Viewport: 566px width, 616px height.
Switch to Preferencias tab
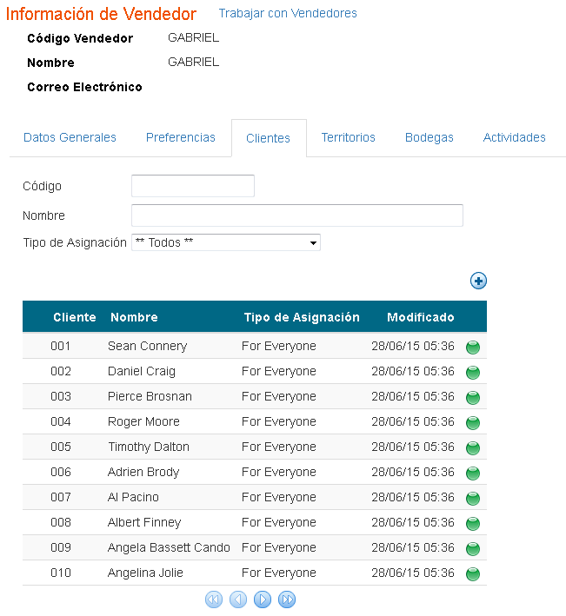click(181, 137)
